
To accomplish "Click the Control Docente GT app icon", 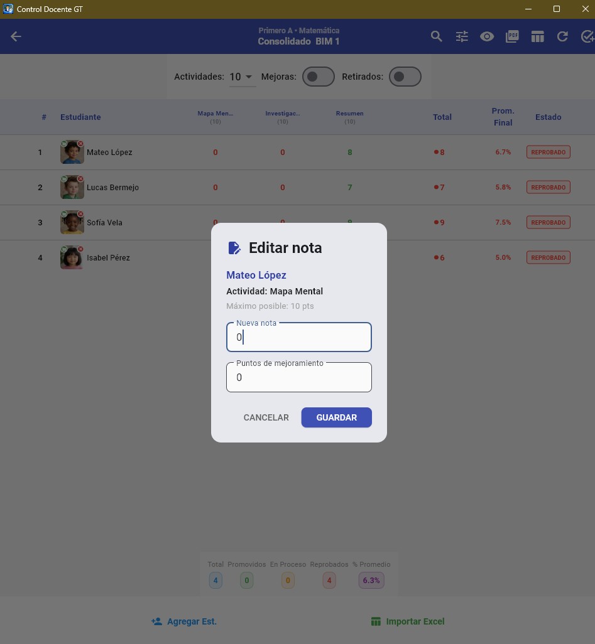I will [x=8, y=9].
